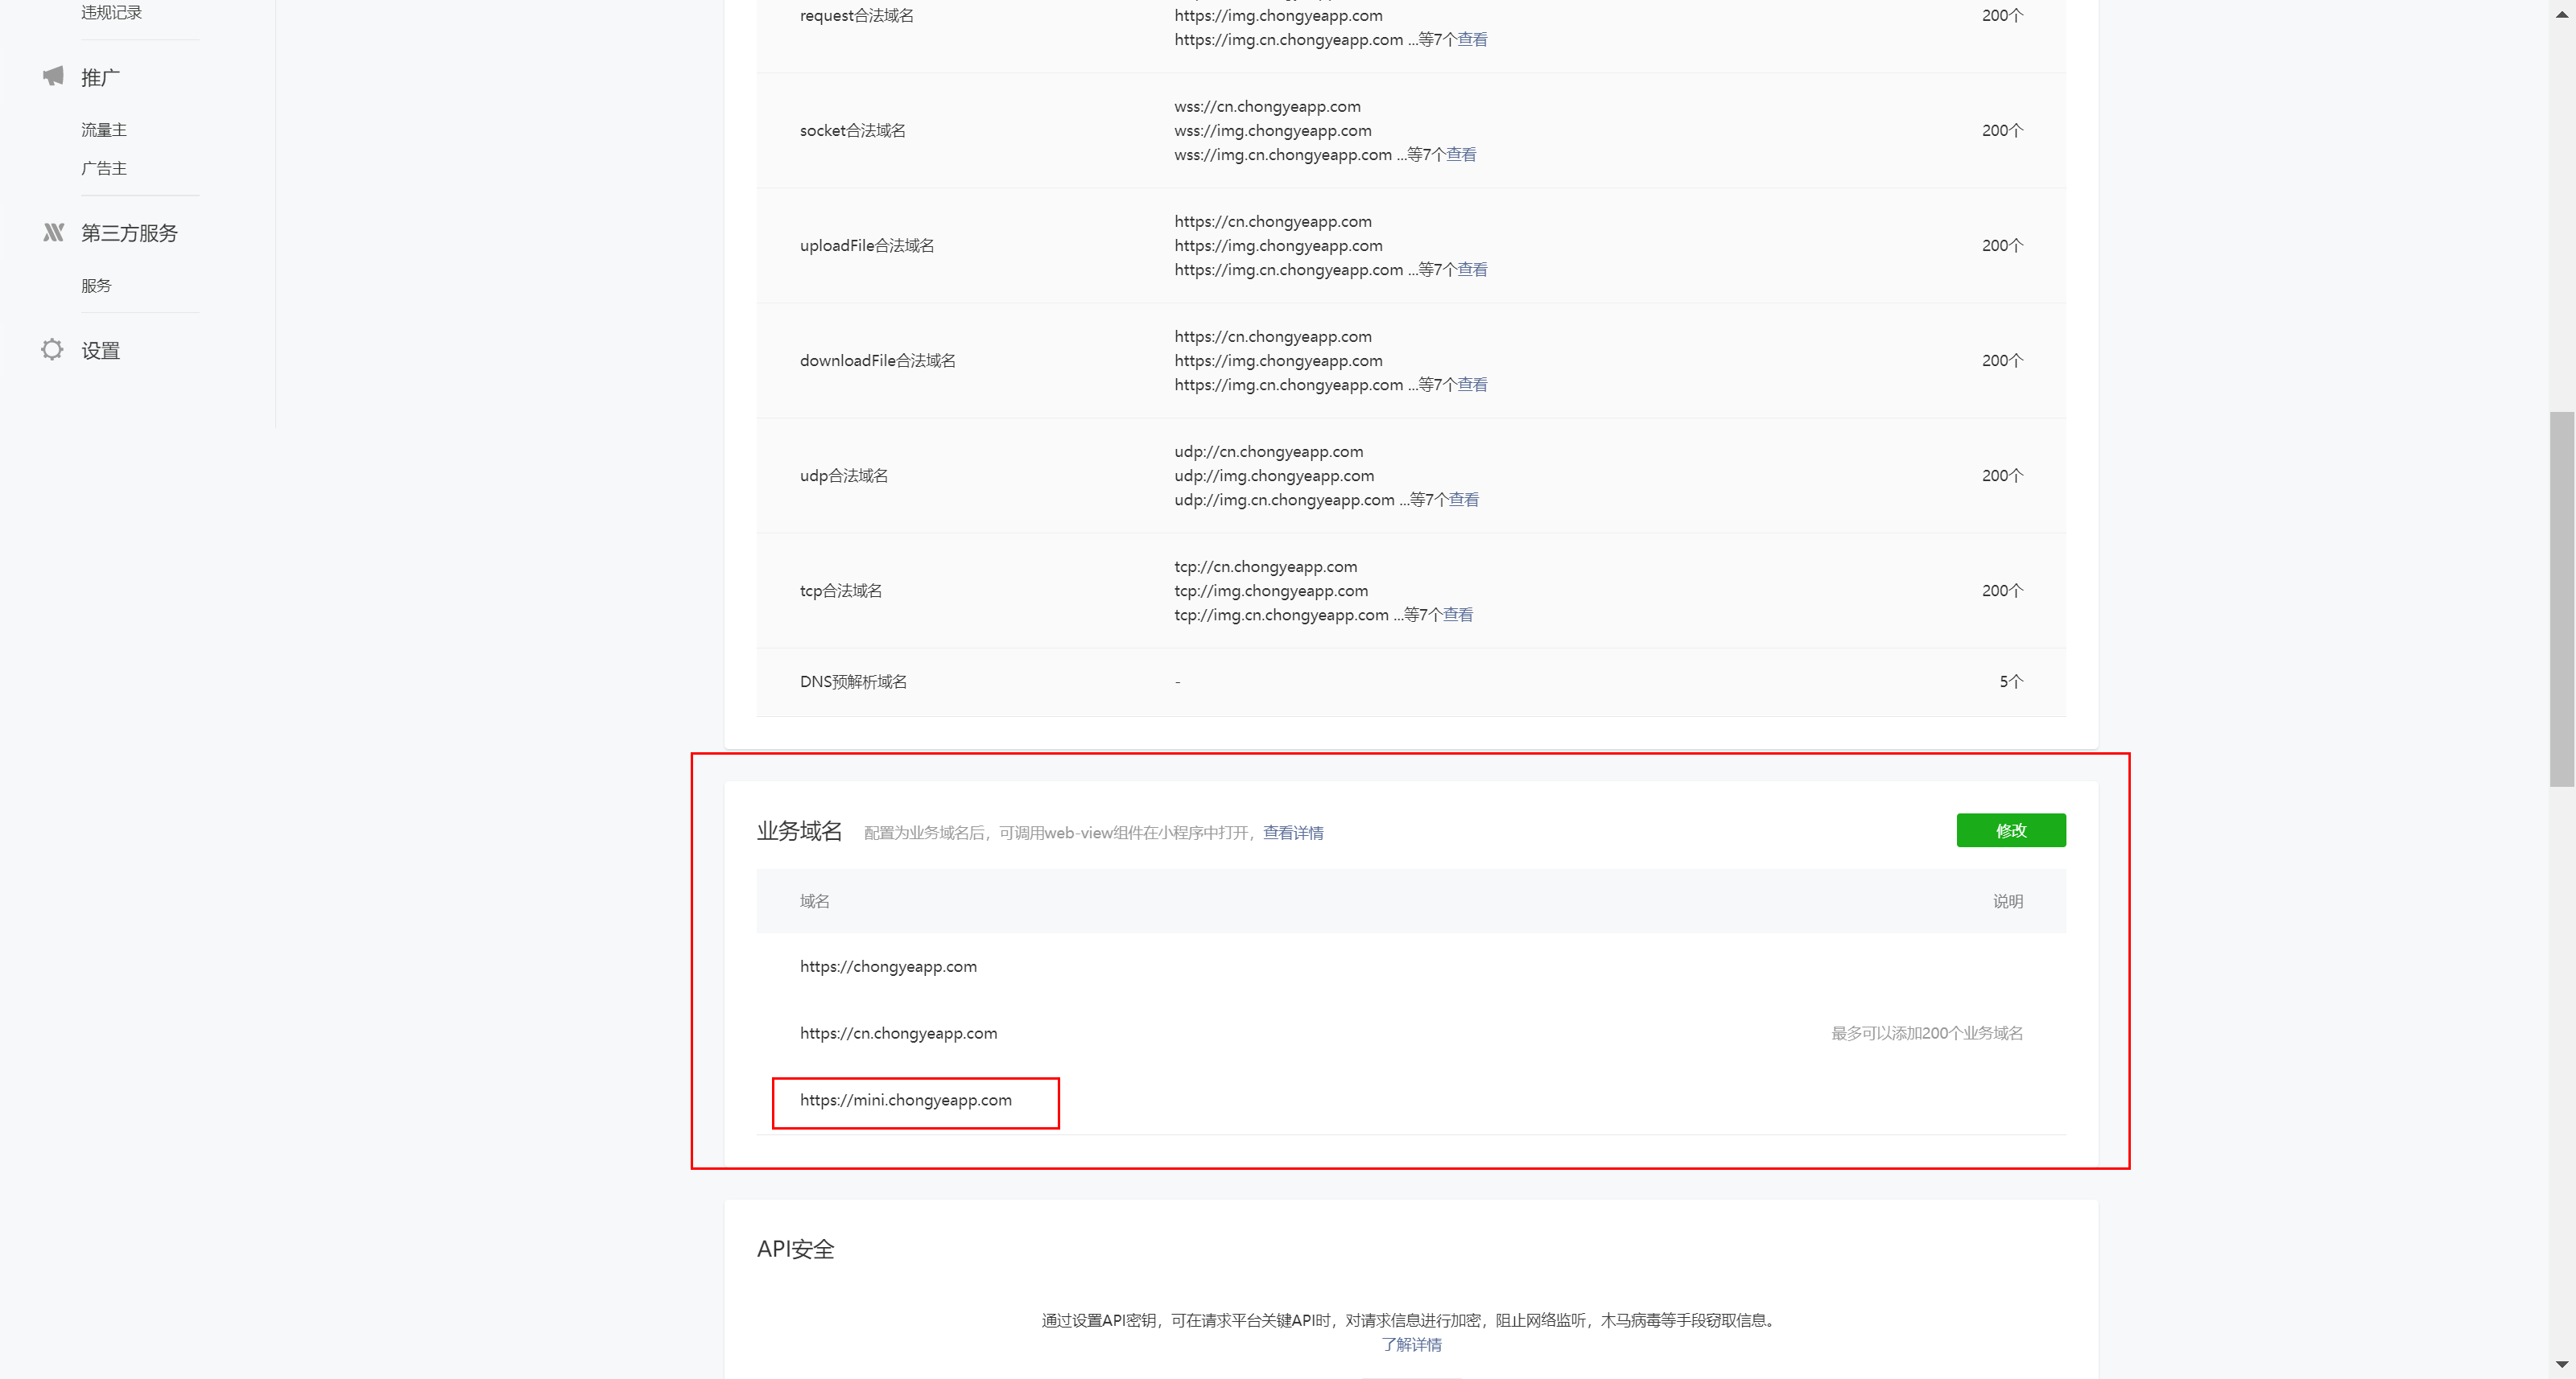Click 查看 link in request合法域名 row
This screenshot has height=1379, width=2576.
pos(1472,40)
